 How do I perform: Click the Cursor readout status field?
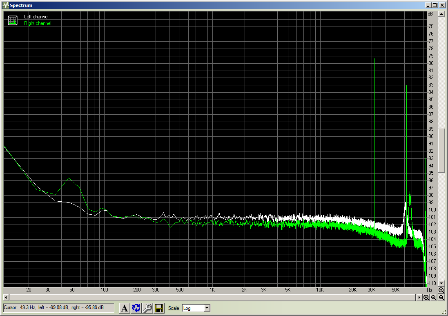click(x=58, y=308)
